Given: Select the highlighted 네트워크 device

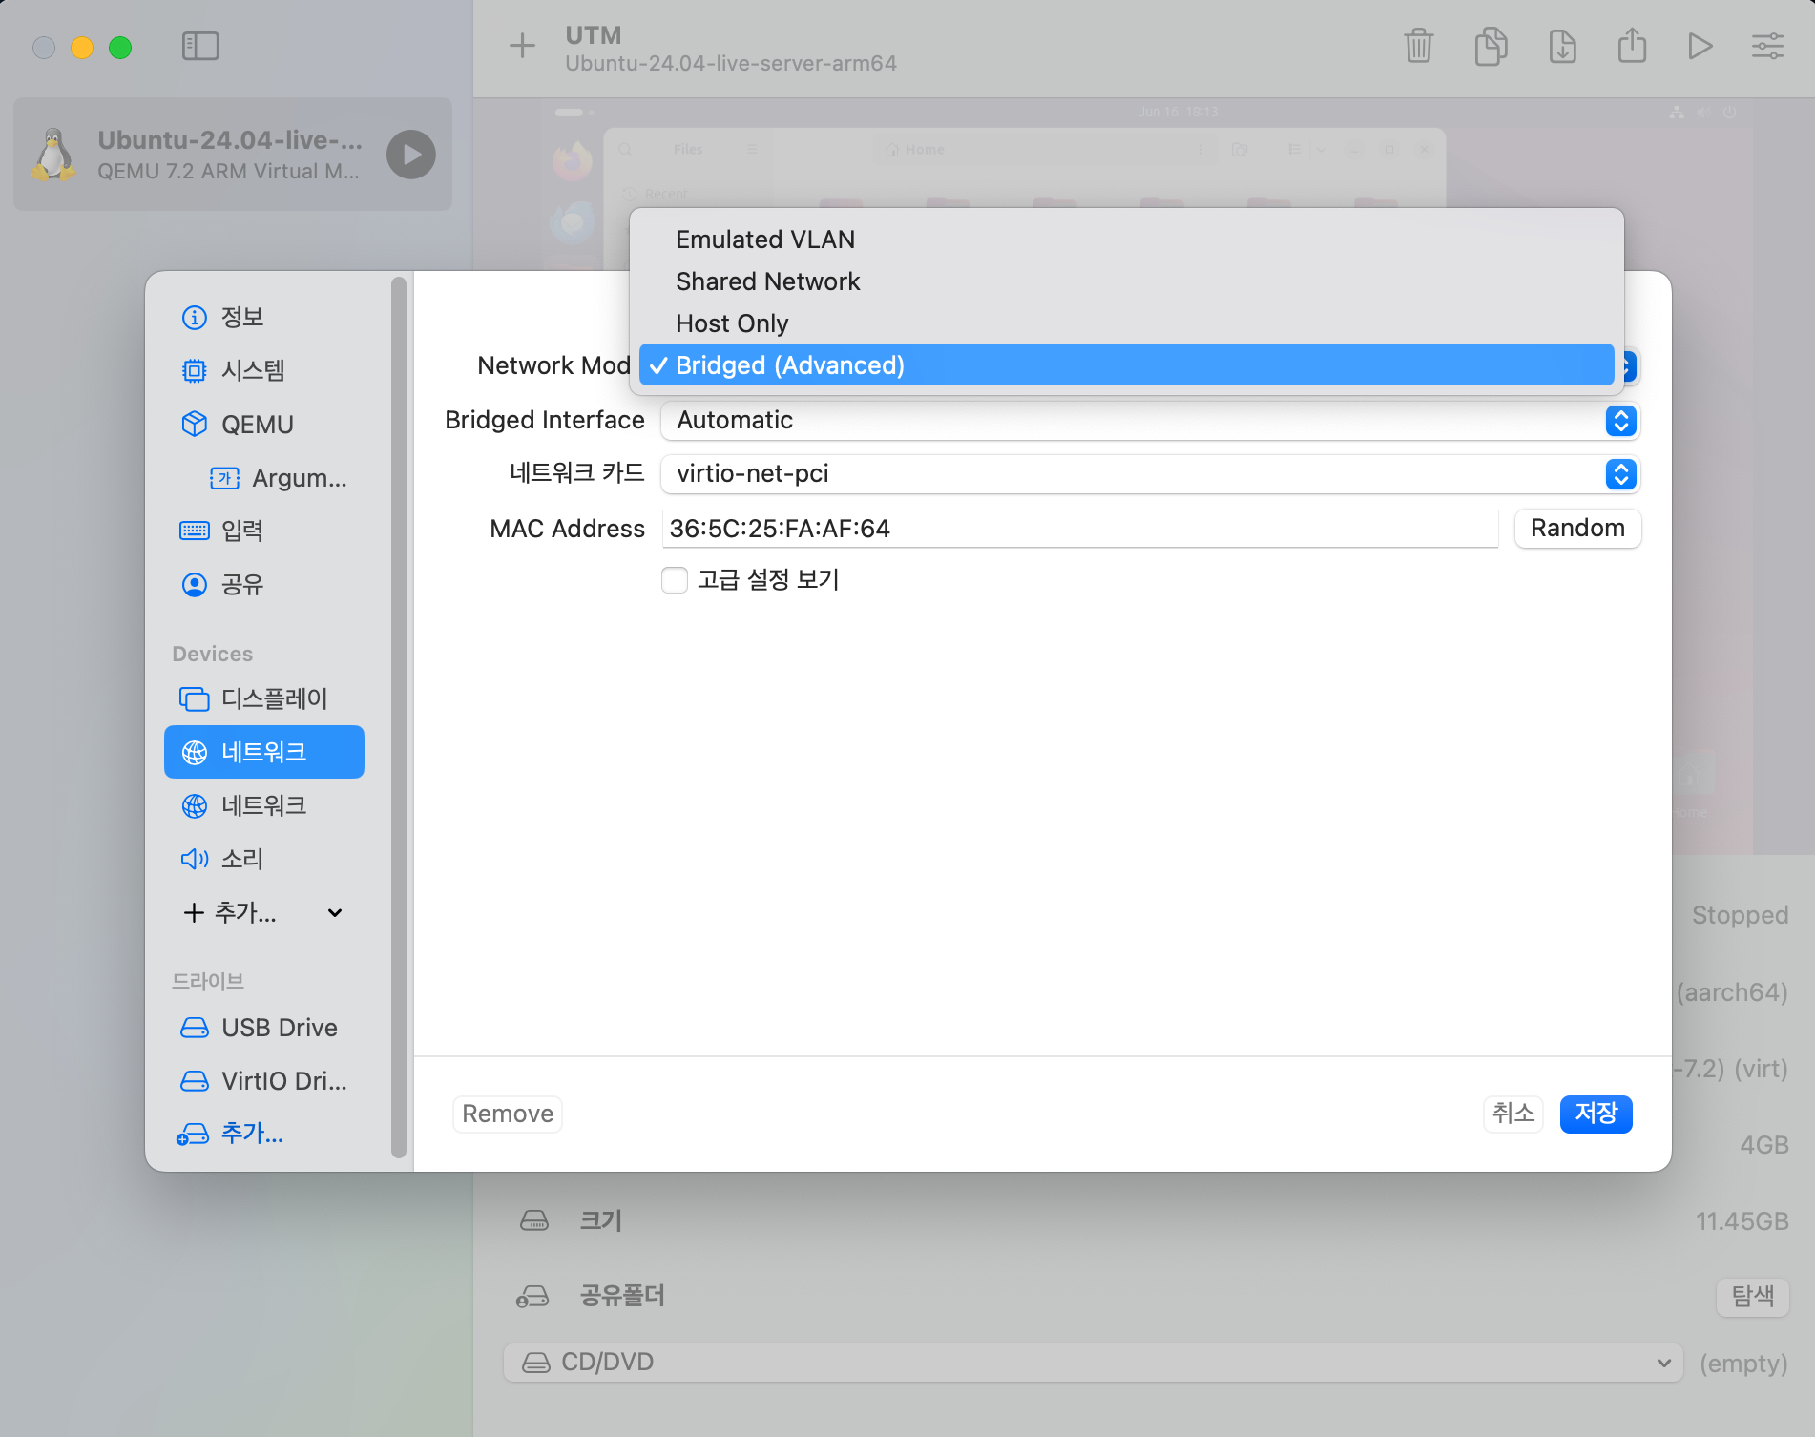Looking at the screenshot, I should pos(264,752).
